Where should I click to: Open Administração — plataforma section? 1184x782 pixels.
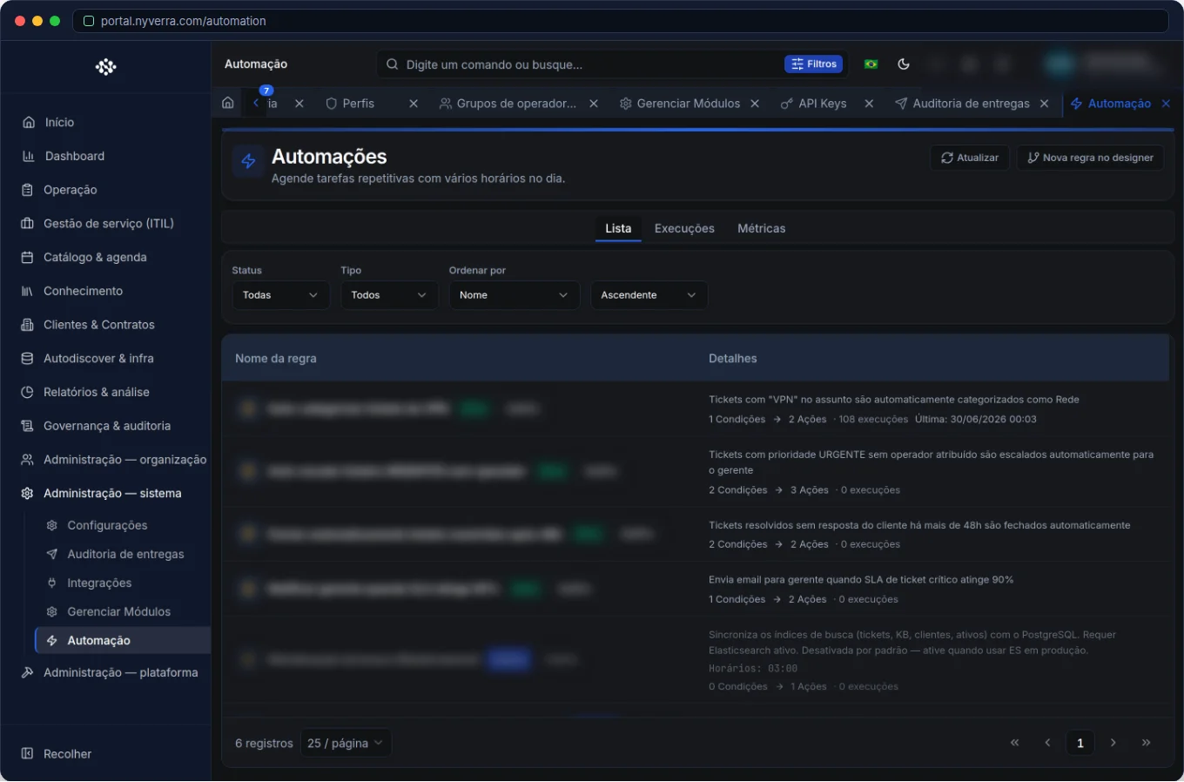coord(120,673)
